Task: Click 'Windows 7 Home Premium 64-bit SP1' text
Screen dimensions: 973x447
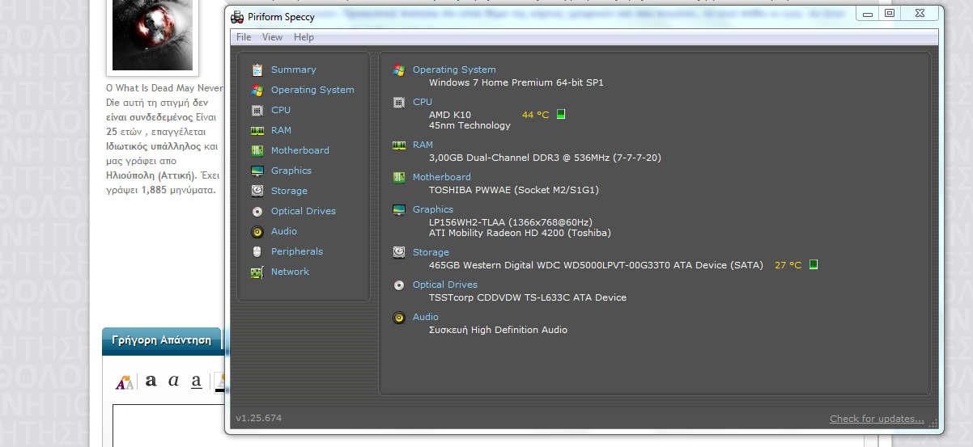Action: (x=516, y=82)
